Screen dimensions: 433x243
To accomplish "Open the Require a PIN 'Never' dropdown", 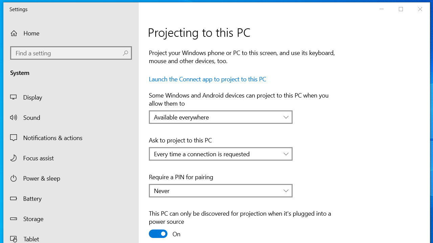I will click(221, 191).
